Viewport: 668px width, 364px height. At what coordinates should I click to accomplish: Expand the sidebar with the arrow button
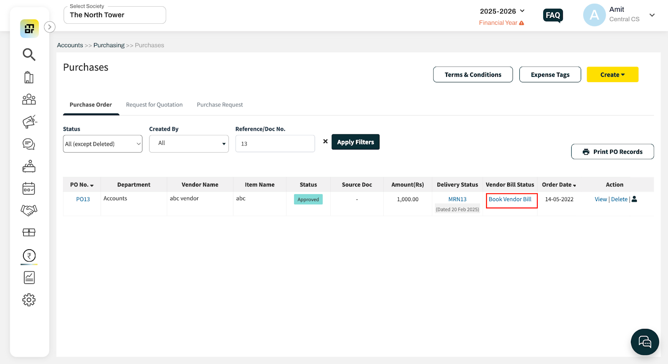[50, 27]
